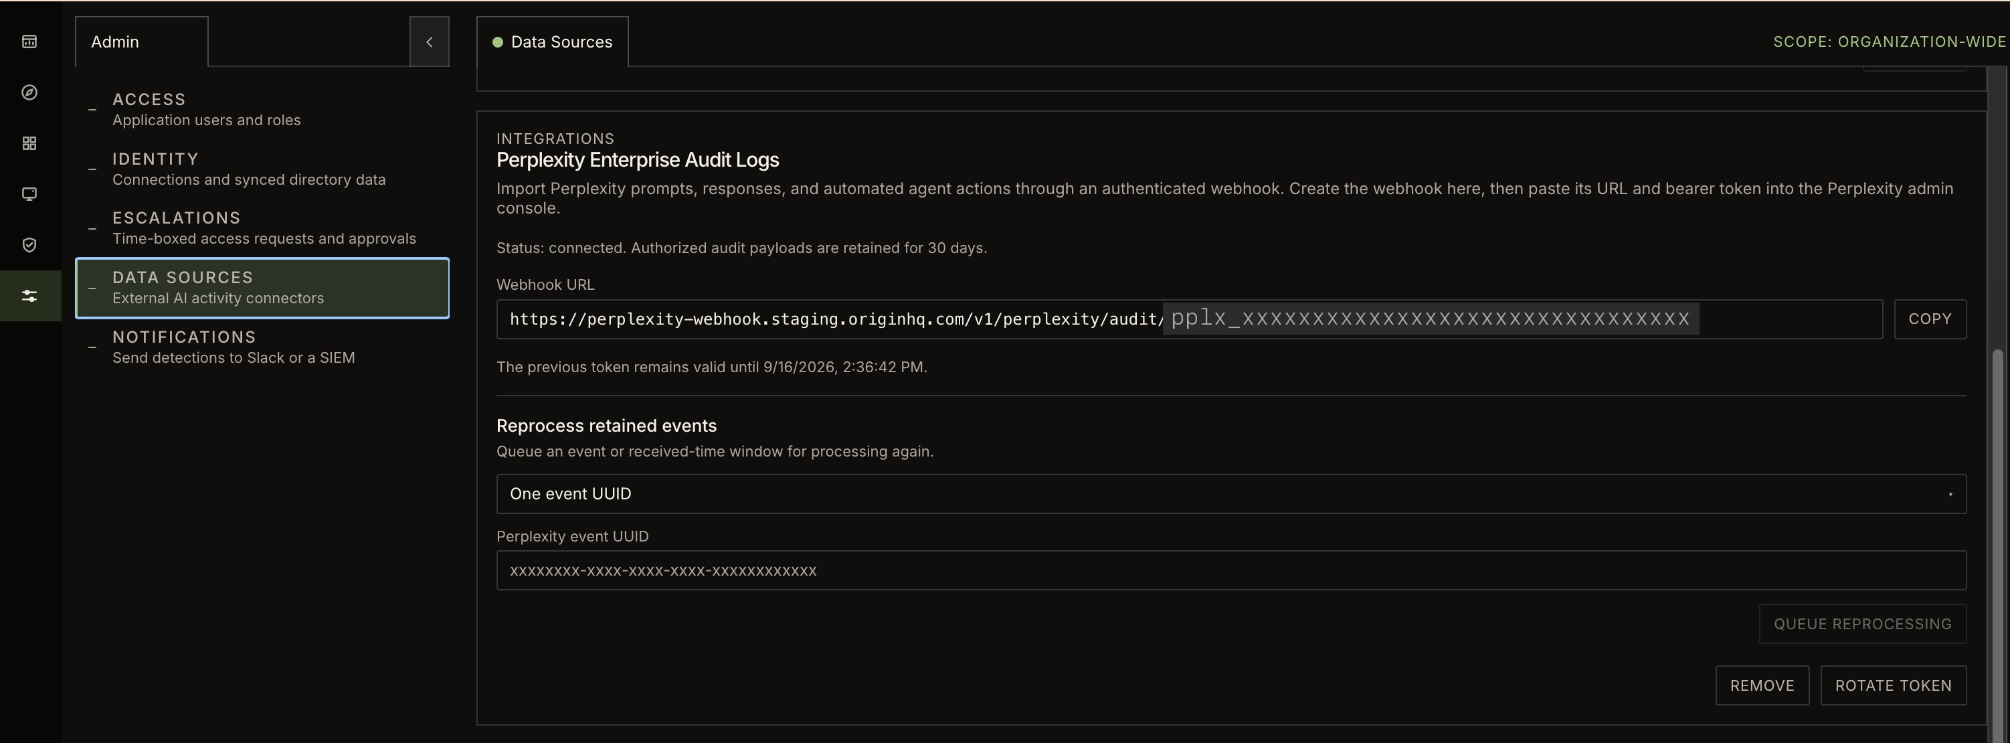2010x743 pixels.
Task: Open the compass explore icon
Action: click(29, 92)
